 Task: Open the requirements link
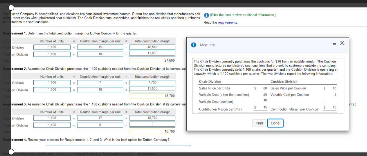[x=227, y=23]
